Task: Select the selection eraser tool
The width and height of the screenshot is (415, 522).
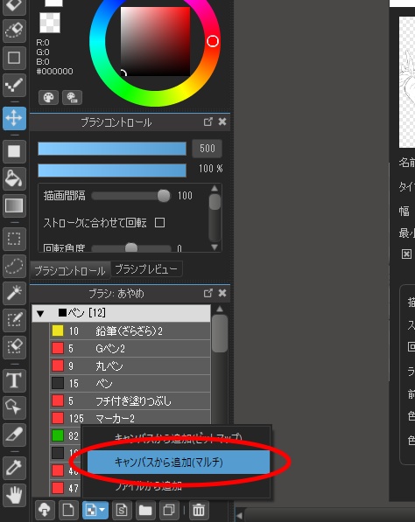Action: 14,347
